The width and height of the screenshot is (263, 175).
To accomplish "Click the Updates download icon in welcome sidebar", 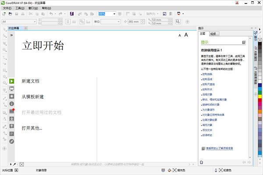I will click(x=11, y=119).
